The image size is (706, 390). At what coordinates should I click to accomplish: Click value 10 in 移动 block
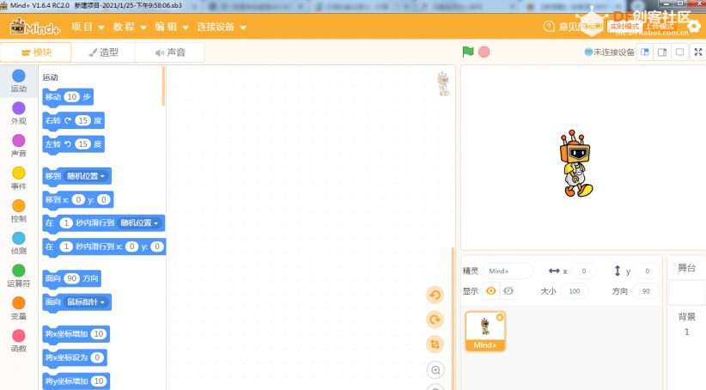[x=72, y=97]
